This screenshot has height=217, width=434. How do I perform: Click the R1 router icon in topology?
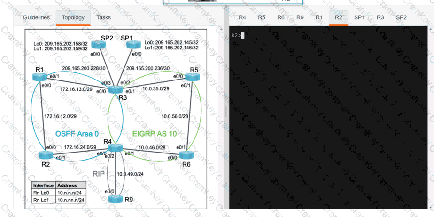39,78
